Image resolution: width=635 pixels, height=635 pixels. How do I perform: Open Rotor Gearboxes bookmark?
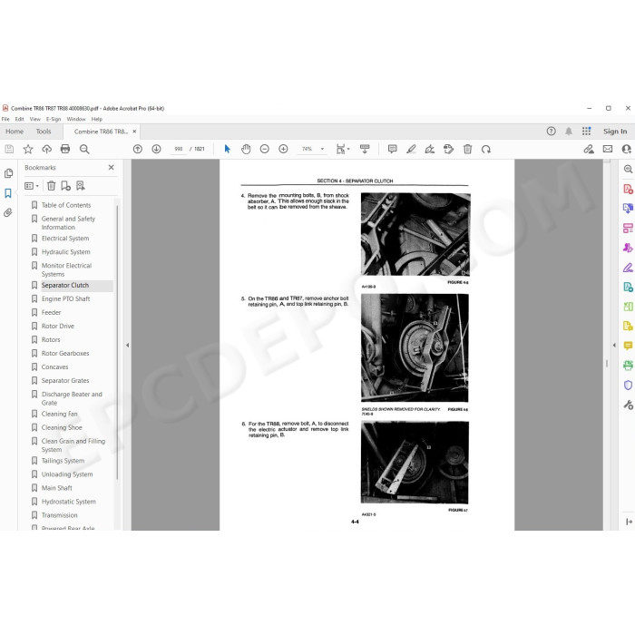pyautogui.click(x=65, y=353)
